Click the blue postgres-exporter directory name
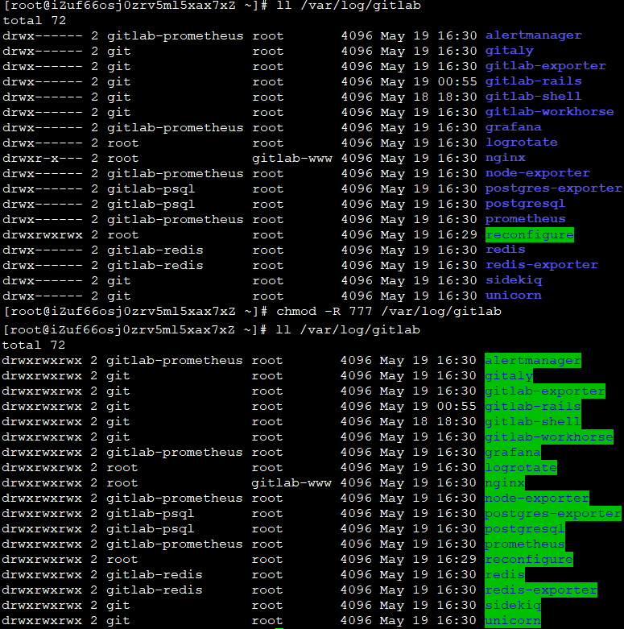Screen dimensions: 624x629 [553, 188]
